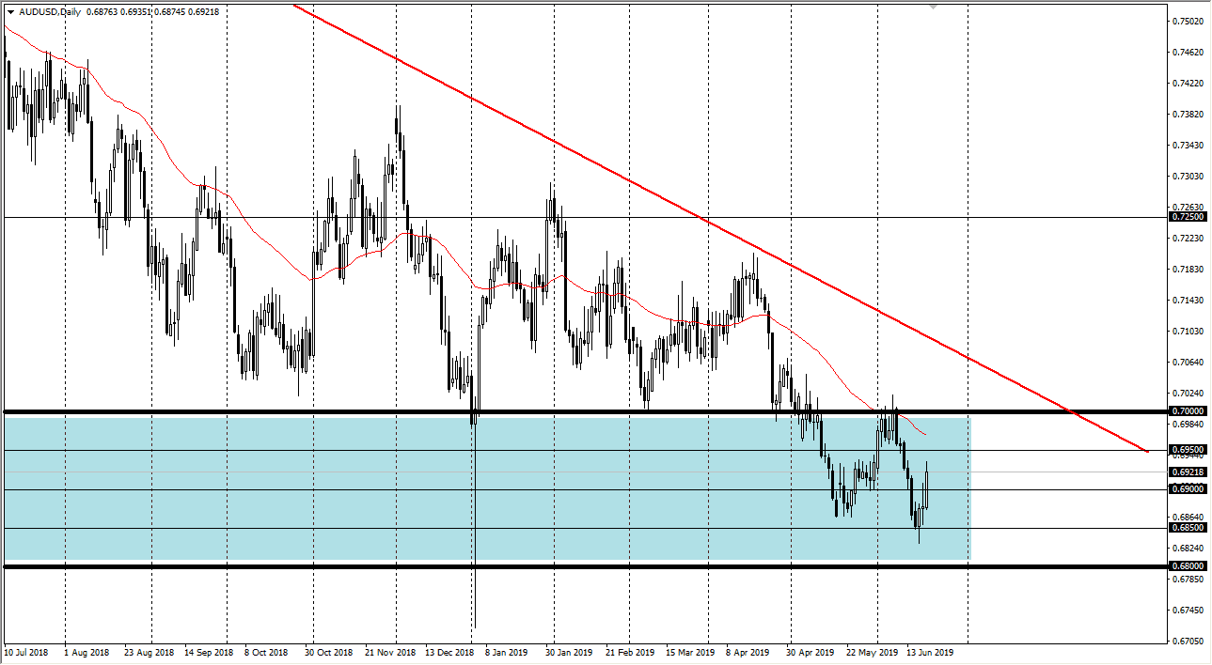Open the AUDUSD chart symbol dropdown arrow
Screen dimensions: 1212x665
click(x=11, y=11)
